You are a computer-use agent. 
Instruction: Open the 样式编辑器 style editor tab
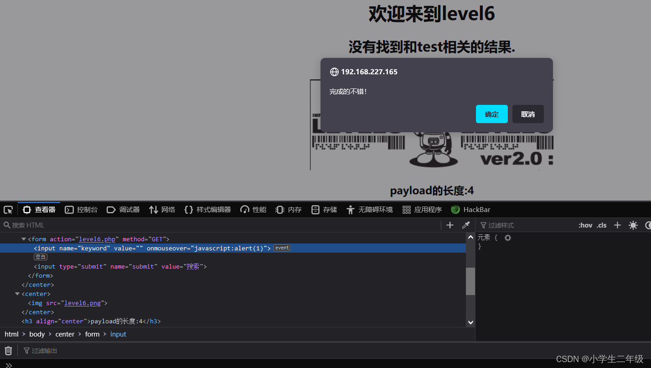coord(207,210)
